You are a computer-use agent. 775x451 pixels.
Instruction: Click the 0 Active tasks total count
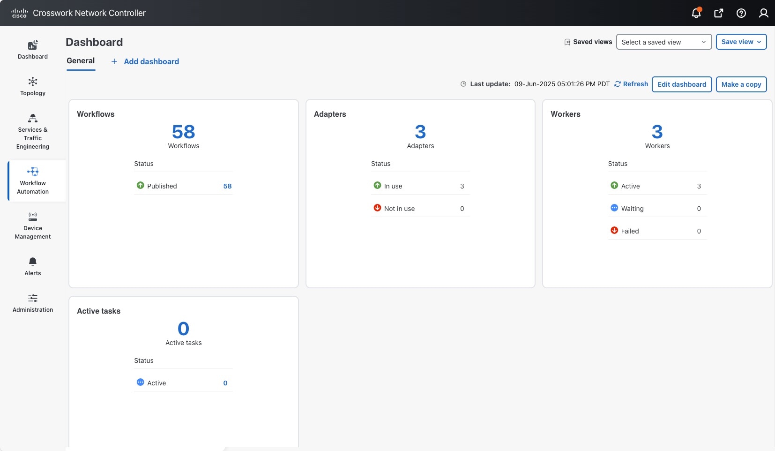(184, 329)
